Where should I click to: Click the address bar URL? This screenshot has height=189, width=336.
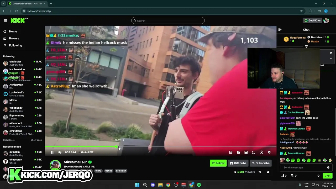[39, 11]
